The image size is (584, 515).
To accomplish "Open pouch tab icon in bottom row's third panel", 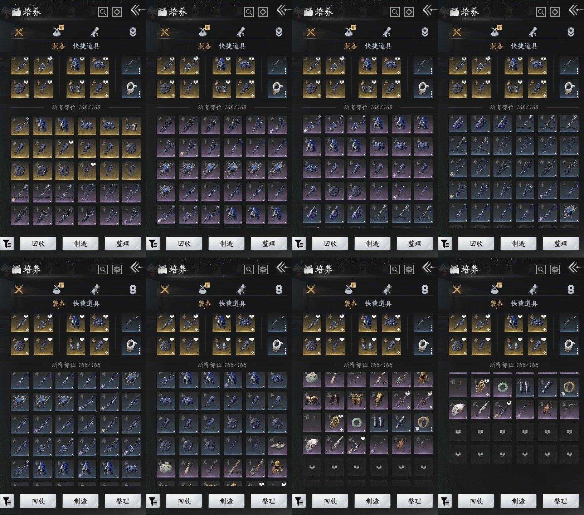I will 350,289.
